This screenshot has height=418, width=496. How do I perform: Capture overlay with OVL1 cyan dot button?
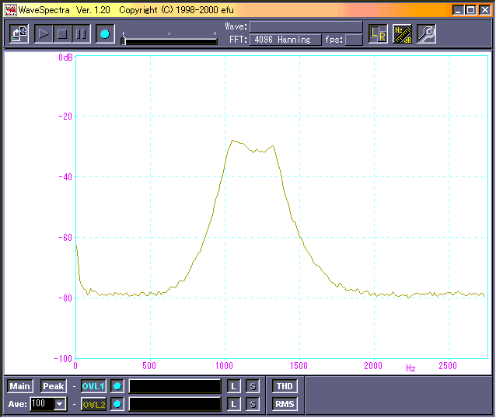pyautogui.click(x=117, y=386)
